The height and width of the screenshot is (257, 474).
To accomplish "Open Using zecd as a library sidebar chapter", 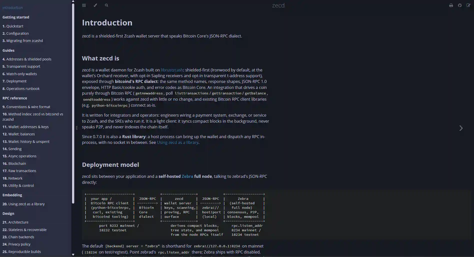I will (23, 204).
